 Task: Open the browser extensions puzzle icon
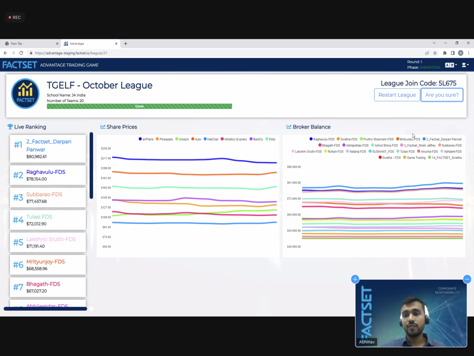[445, 53]
